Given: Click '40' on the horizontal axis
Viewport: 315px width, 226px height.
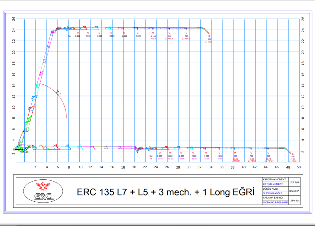Looking at the screenshot, I should point(244,167).
